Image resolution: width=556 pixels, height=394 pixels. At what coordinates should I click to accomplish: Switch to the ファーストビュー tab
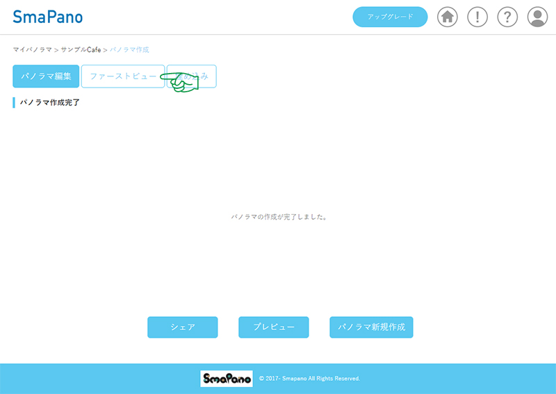pos(122,76)
